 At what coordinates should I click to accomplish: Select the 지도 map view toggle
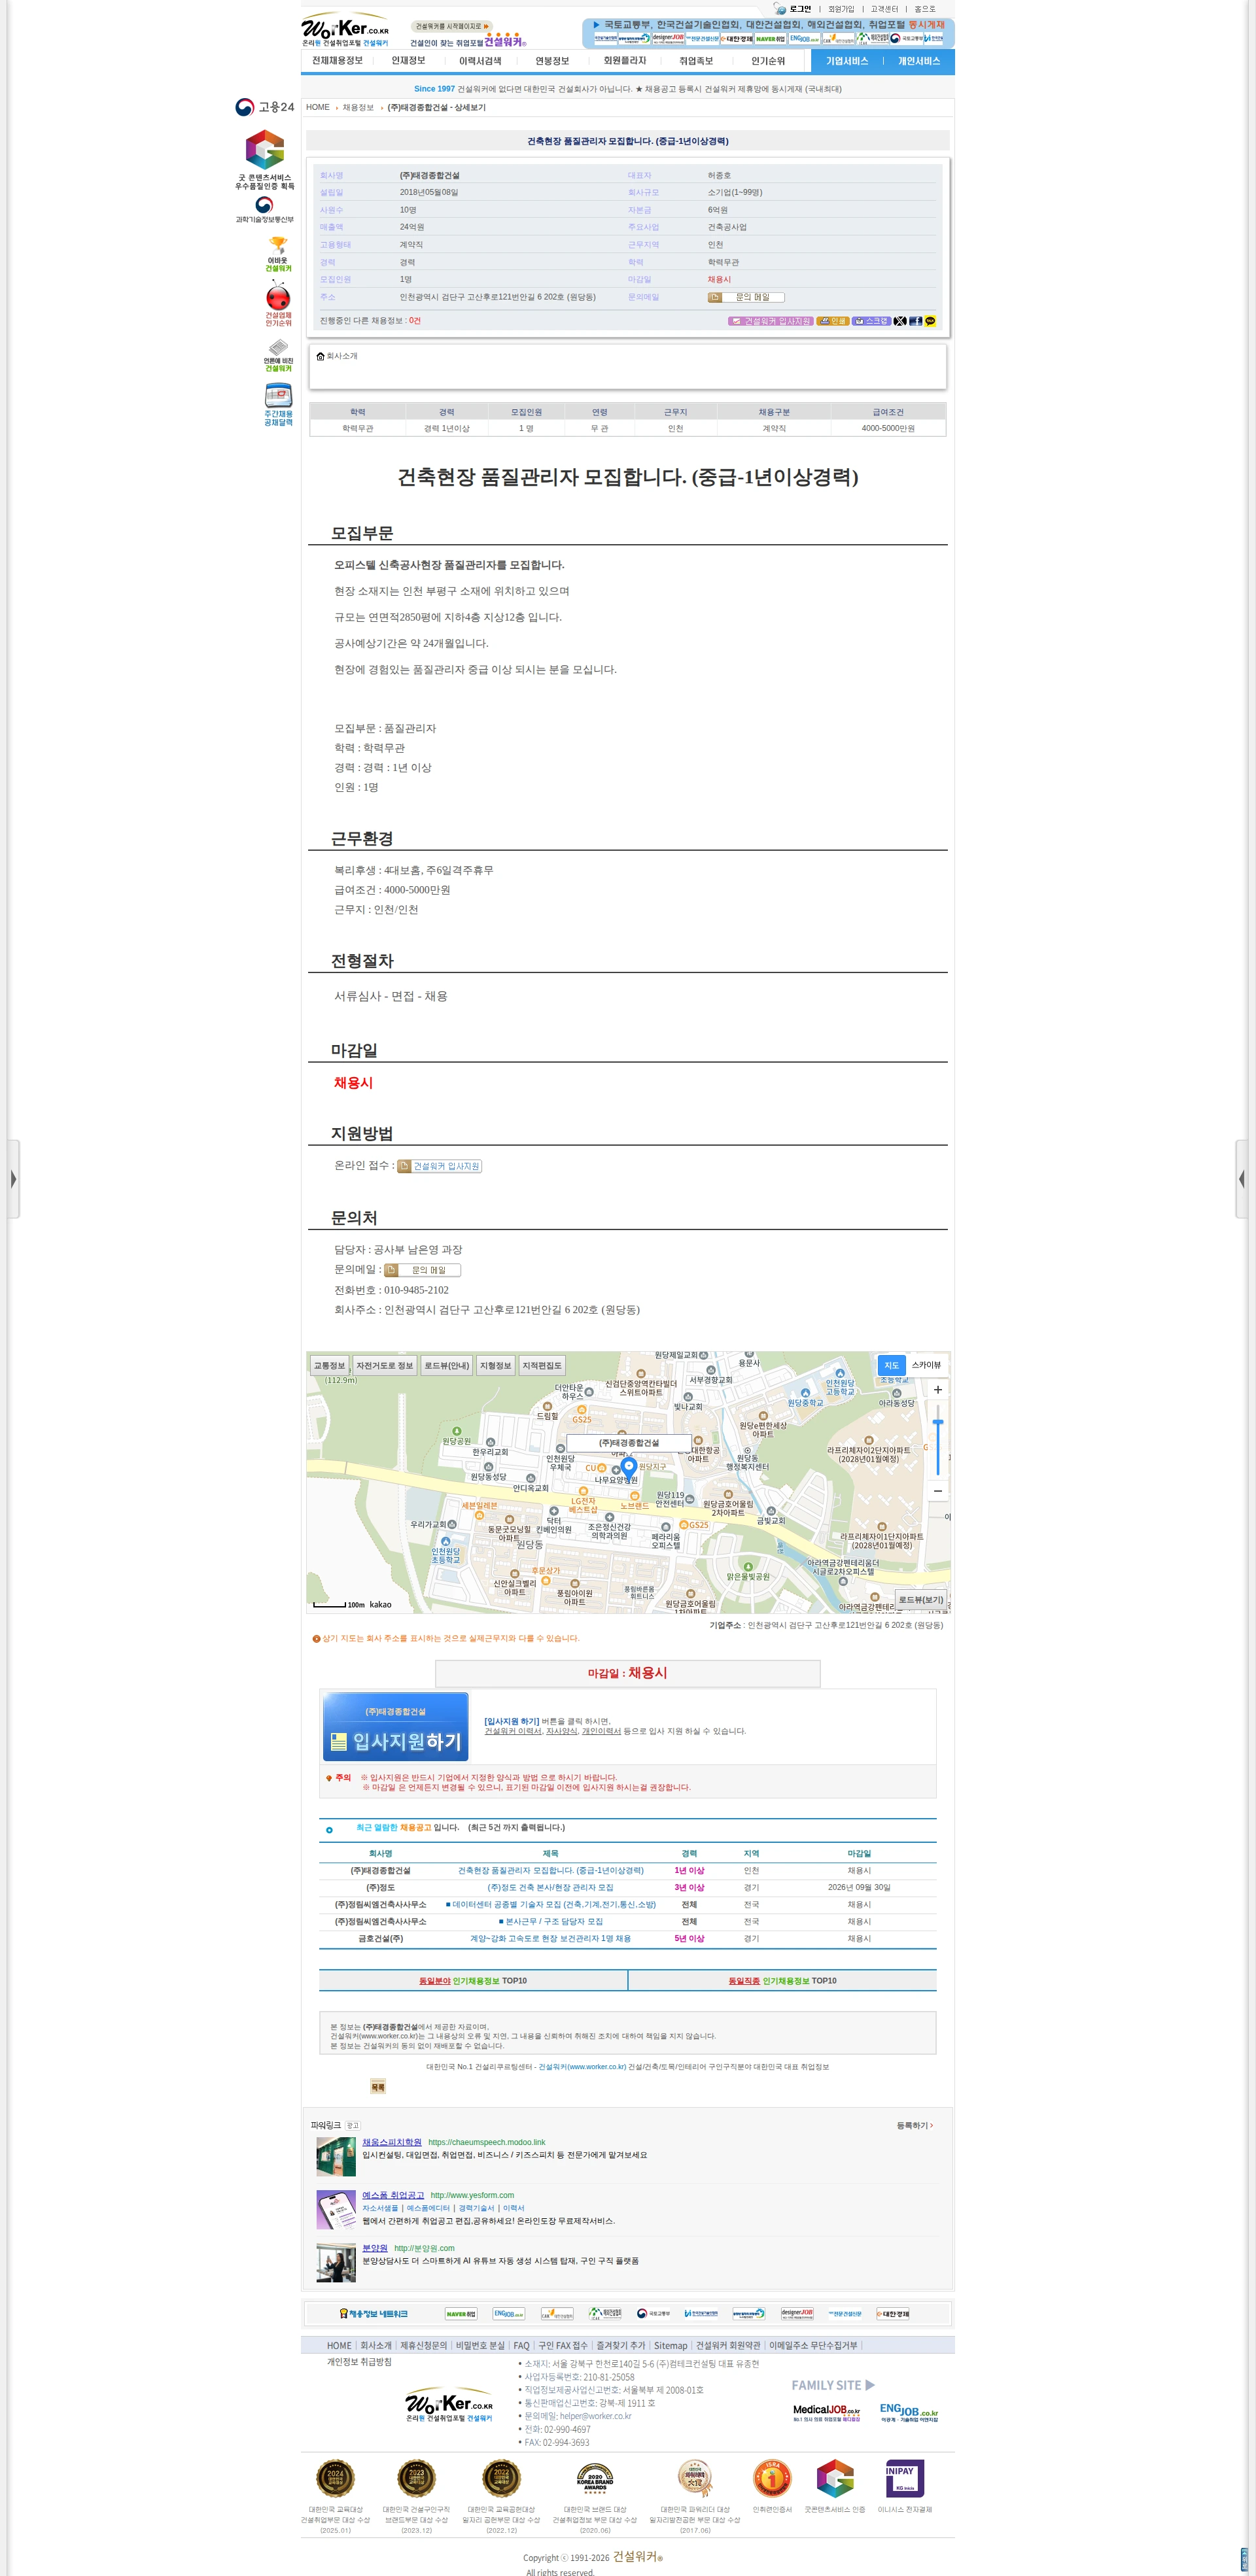click(x=891, y=1365)
